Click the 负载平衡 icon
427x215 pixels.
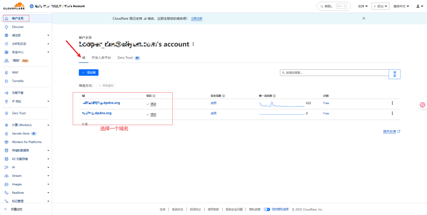pos(7,93)
